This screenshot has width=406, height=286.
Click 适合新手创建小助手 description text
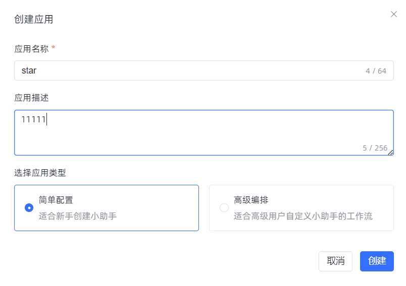(78, 217)
